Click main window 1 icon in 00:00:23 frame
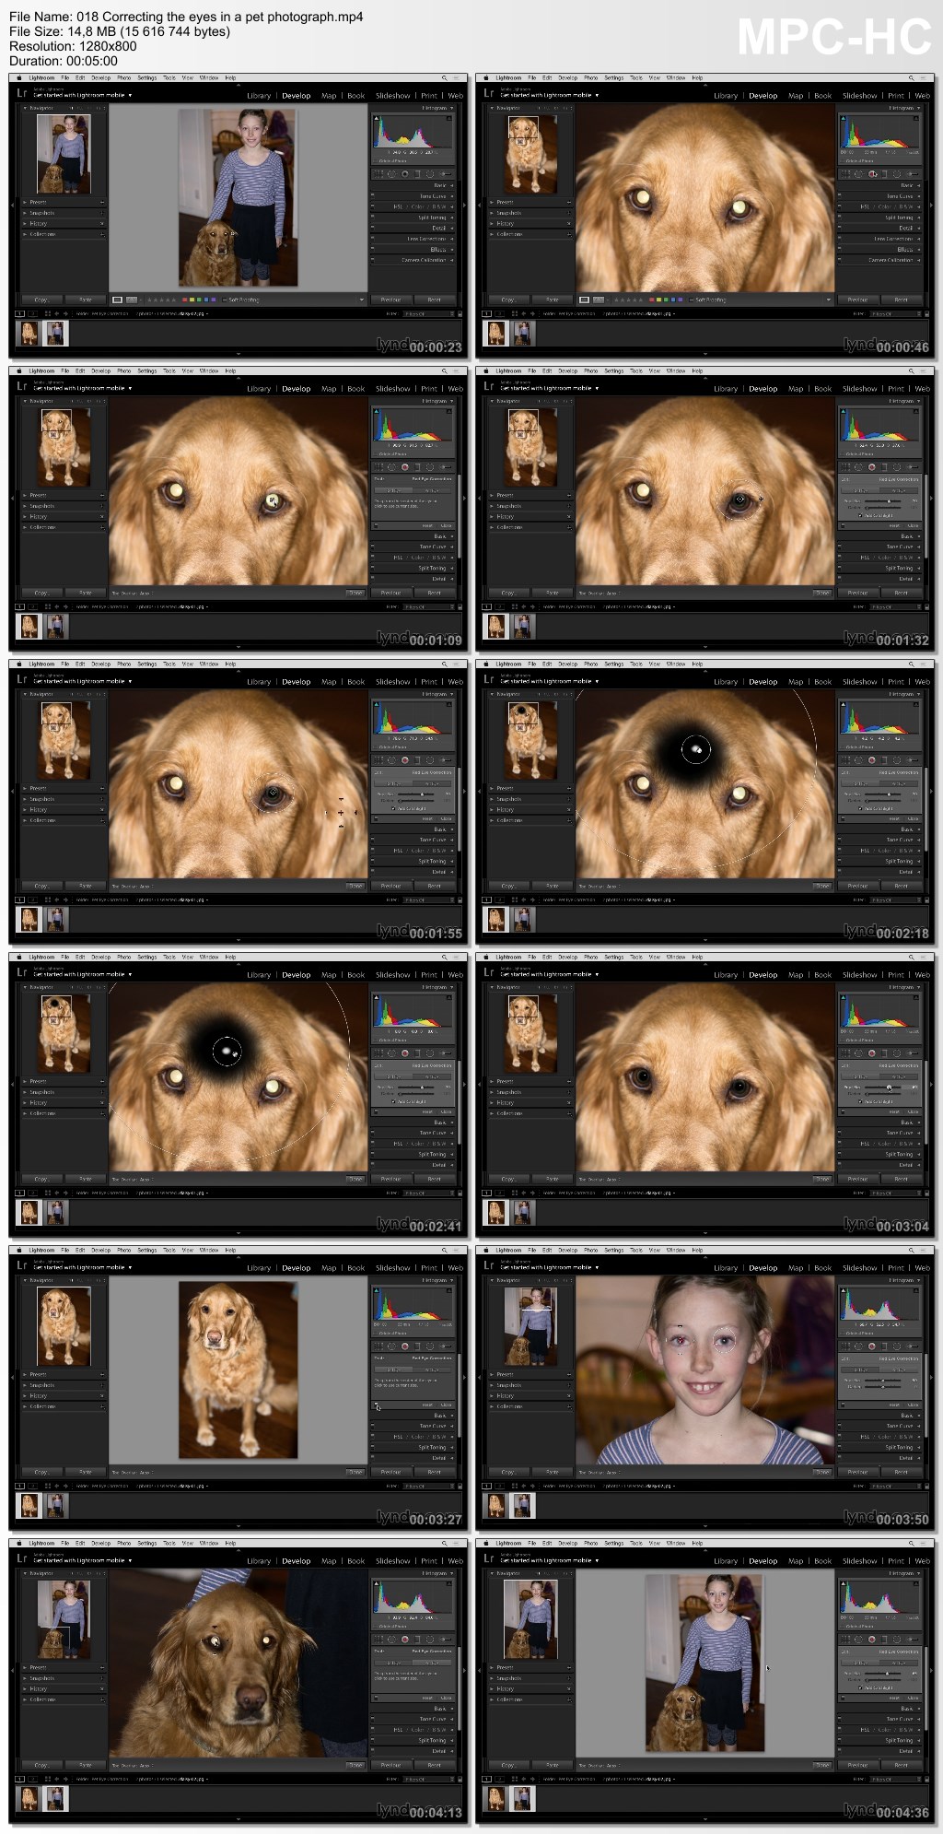This screenshot has height=1834, width=943. [19, 313]
